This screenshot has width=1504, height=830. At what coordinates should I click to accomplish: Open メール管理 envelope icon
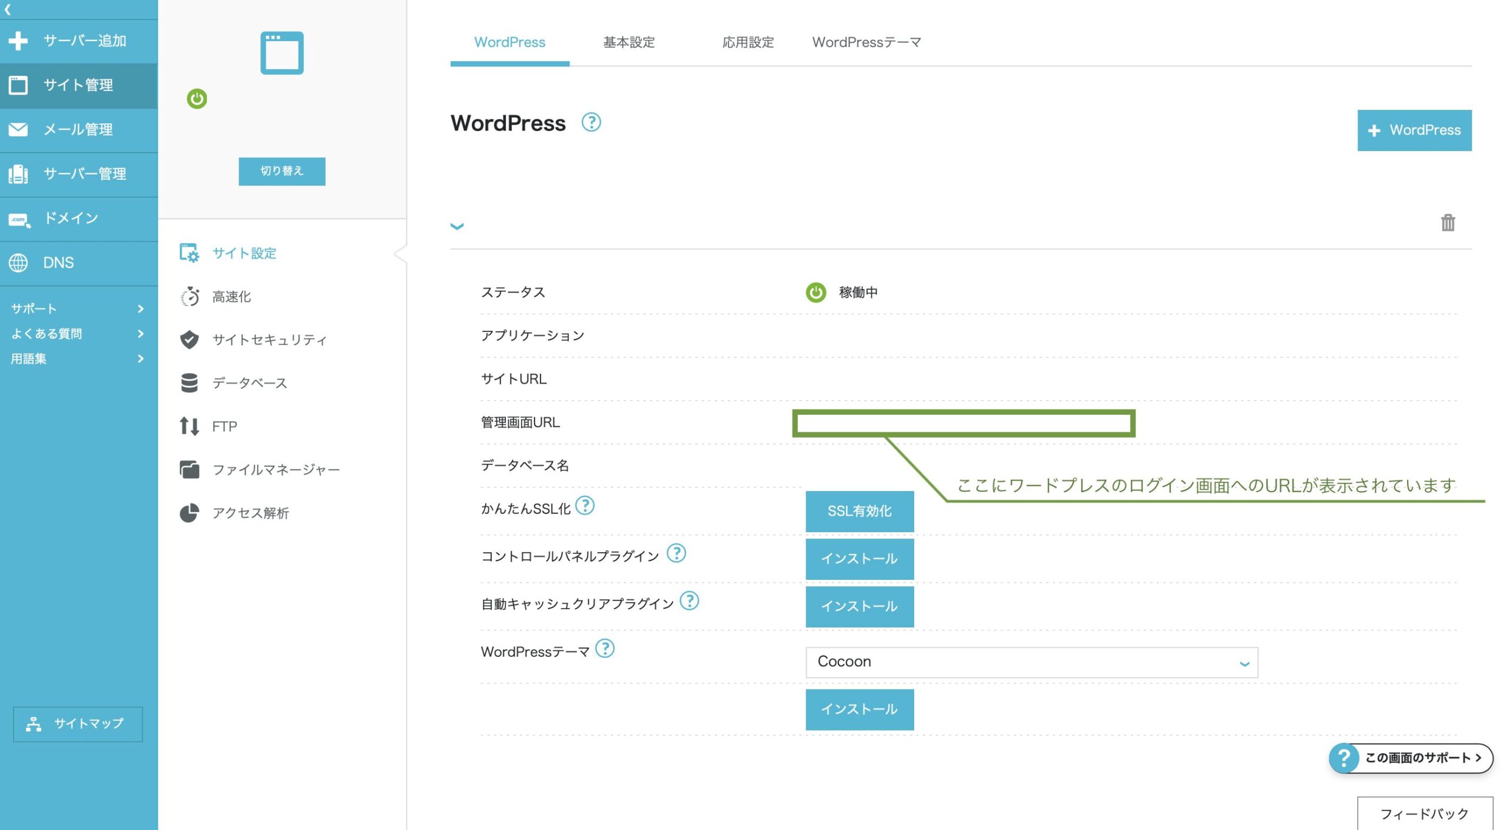click(x=18, y=129)
